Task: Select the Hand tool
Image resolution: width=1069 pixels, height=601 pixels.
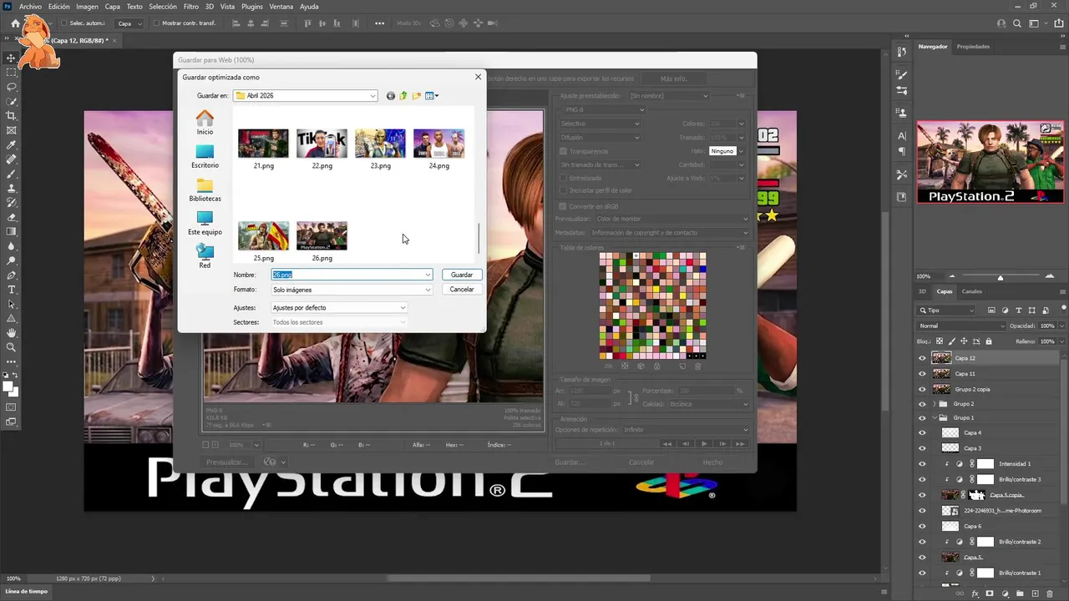Action: pos(12,333)
